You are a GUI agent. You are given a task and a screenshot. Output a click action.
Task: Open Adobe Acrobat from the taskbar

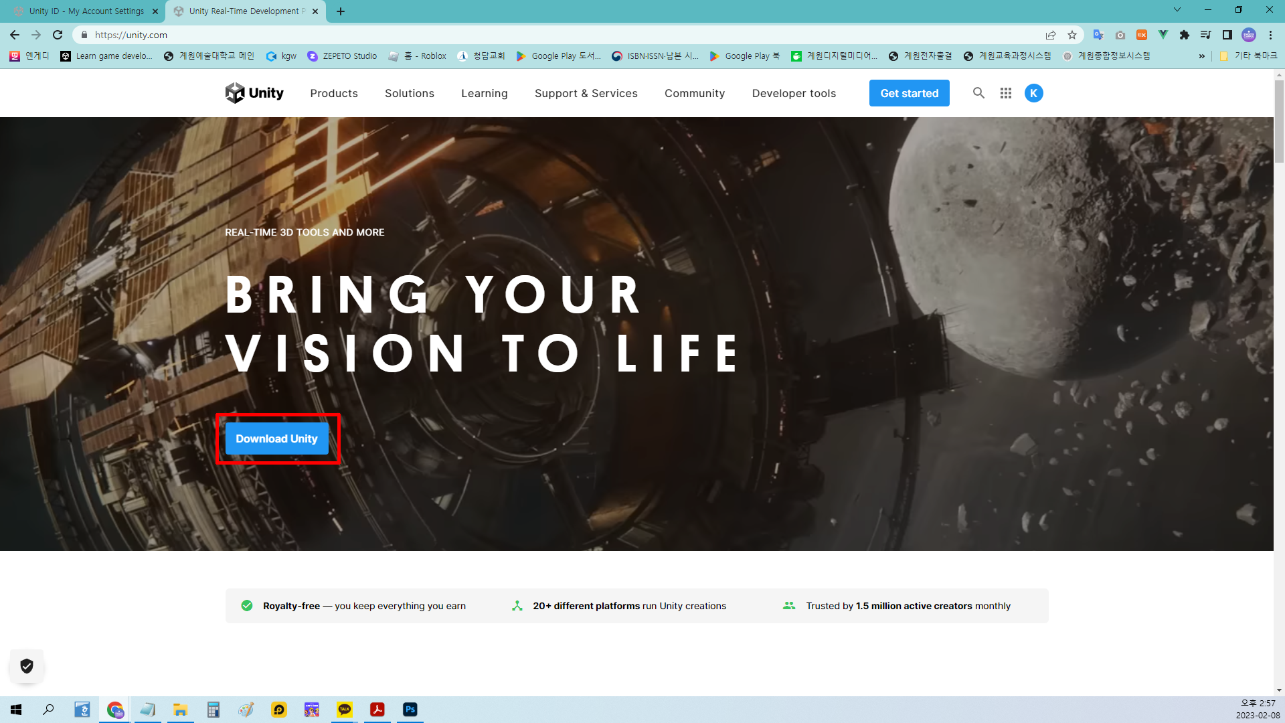(x=377, y=709)
